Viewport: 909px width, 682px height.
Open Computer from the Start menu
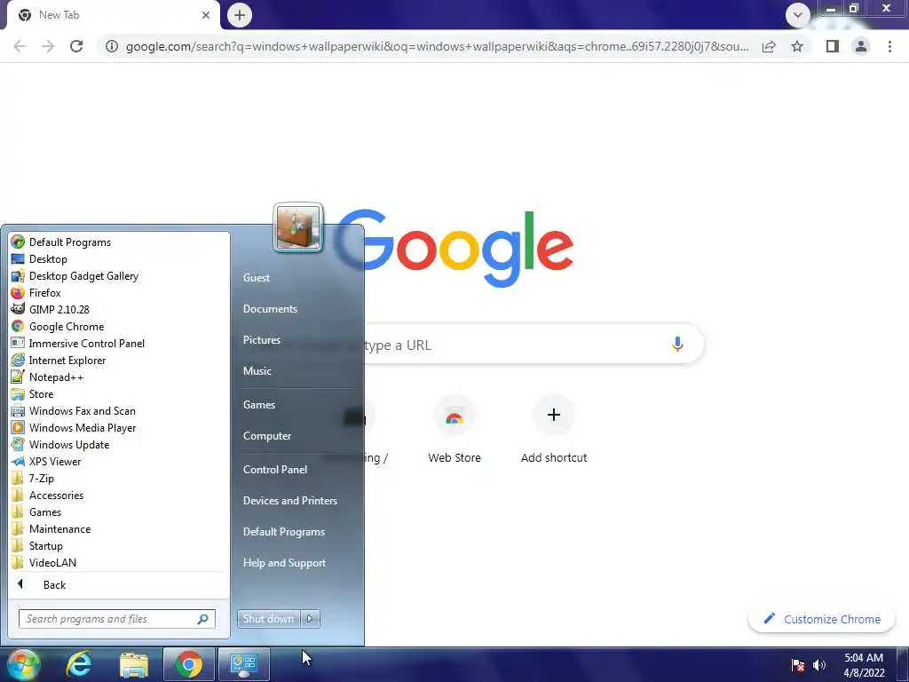point(266,435)
